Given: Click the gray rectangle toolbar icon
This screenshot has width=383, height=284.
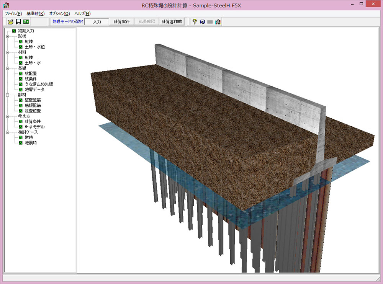Looking at the screenshot, I should pyautogui.click(x=210, y=22).
